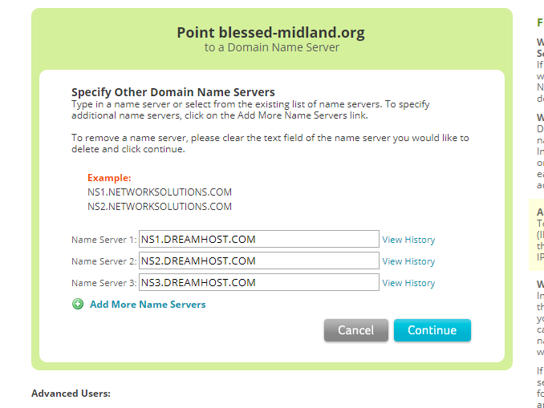Screen dimensions: 544x408
Task: Select the NS2.NETWORKSOLUTIONS.COM example text
Action: [x=160, y=207]
